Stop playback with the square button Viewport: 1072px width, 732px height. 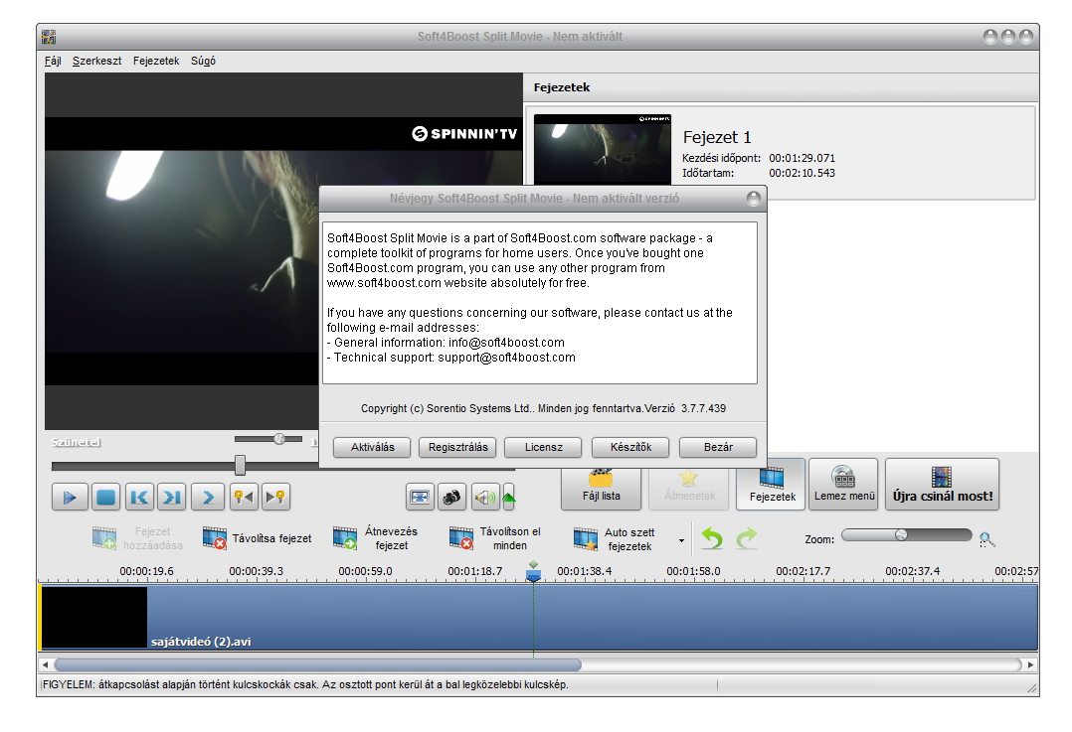pyautogui.click(x=105, y=497)
